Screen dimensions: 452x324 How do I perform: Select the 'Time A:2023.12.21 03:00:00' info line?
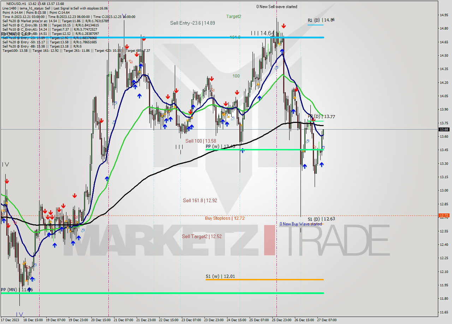pyautogui.click(x=69, y=17)
